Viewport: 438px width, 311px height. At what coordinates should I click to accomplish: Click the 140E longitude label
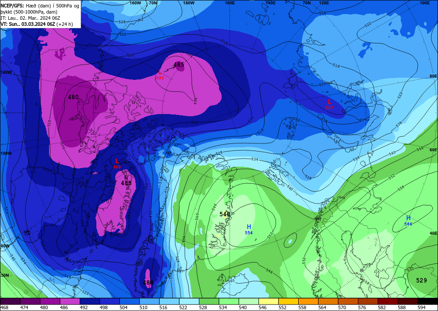pos(271,3)
